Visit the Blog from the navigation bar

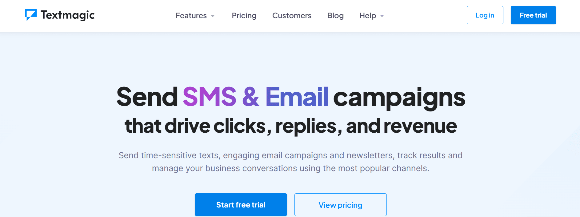point(335,16)
